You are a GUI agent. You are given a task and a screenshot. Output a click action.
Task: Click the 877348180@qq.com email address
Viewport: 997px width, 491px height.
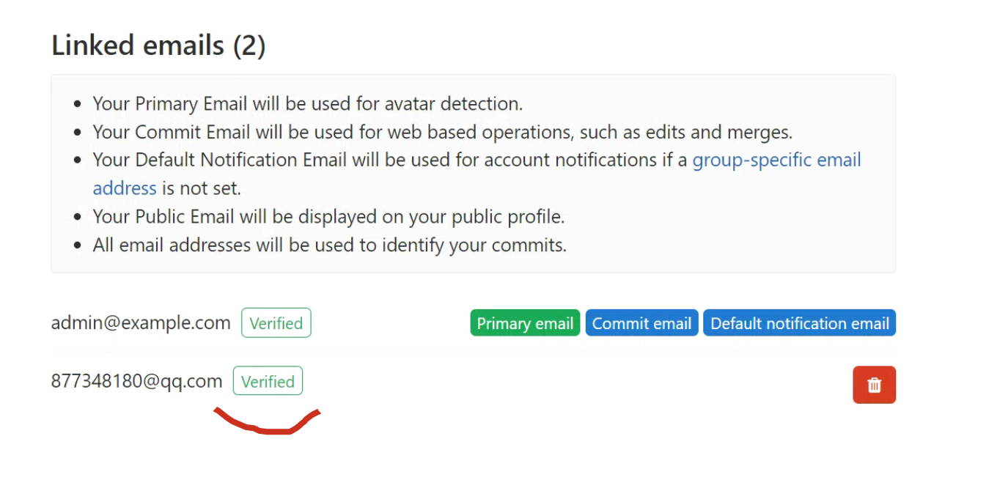pos(136,381)
